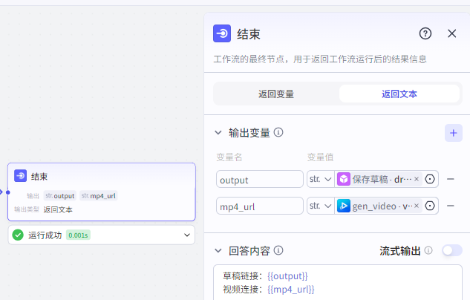
Task: Open type dropdown for output variable
Action: pyautogui.click(x=321, y=179)
